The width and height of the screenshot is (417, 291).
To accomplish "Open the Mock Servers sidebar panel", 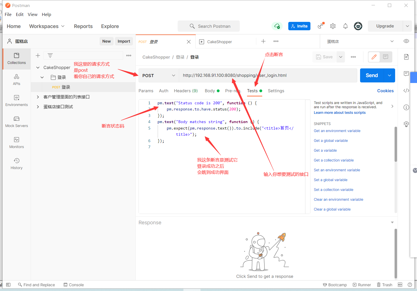I will pyautogui.click(x=17, y=122).
